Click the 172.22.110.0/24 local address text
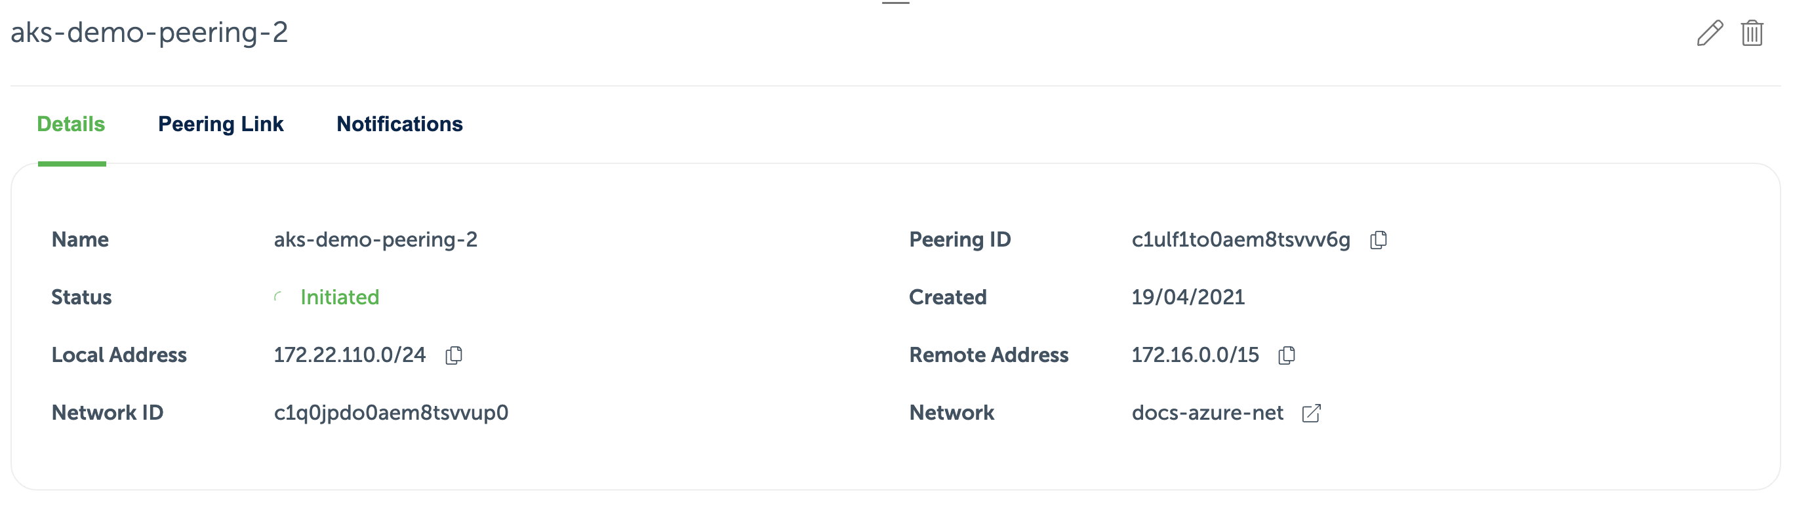 point(350,355)
